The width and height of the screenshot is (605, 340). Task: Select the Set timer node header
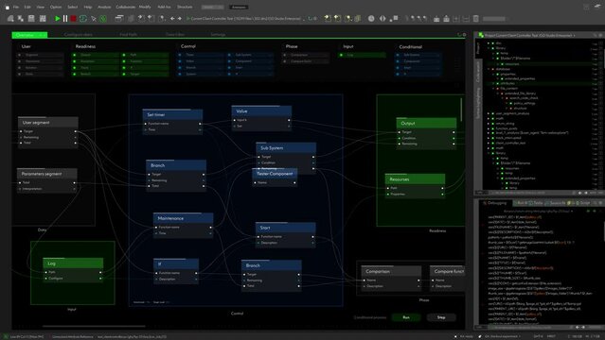172,114
